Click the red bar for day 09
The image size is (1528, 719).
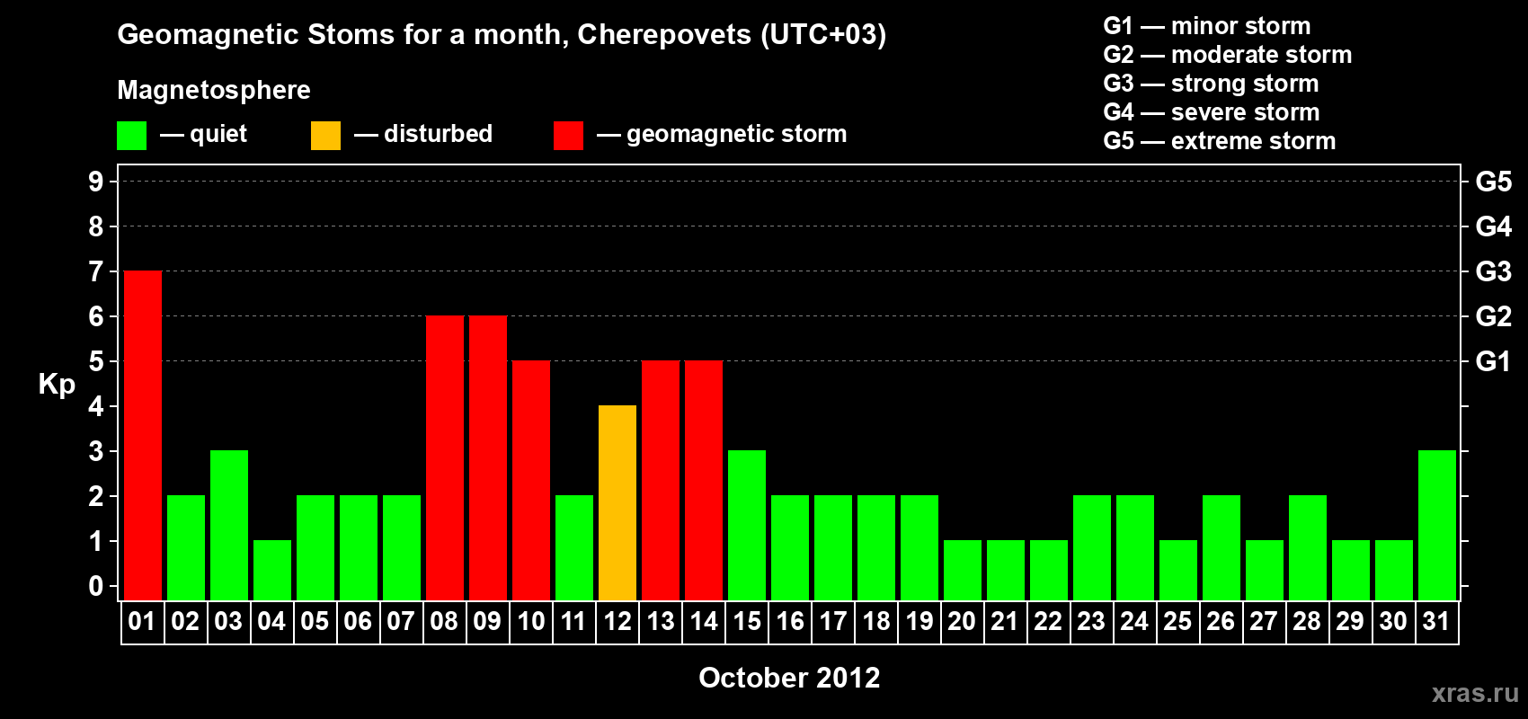point(488,458)
